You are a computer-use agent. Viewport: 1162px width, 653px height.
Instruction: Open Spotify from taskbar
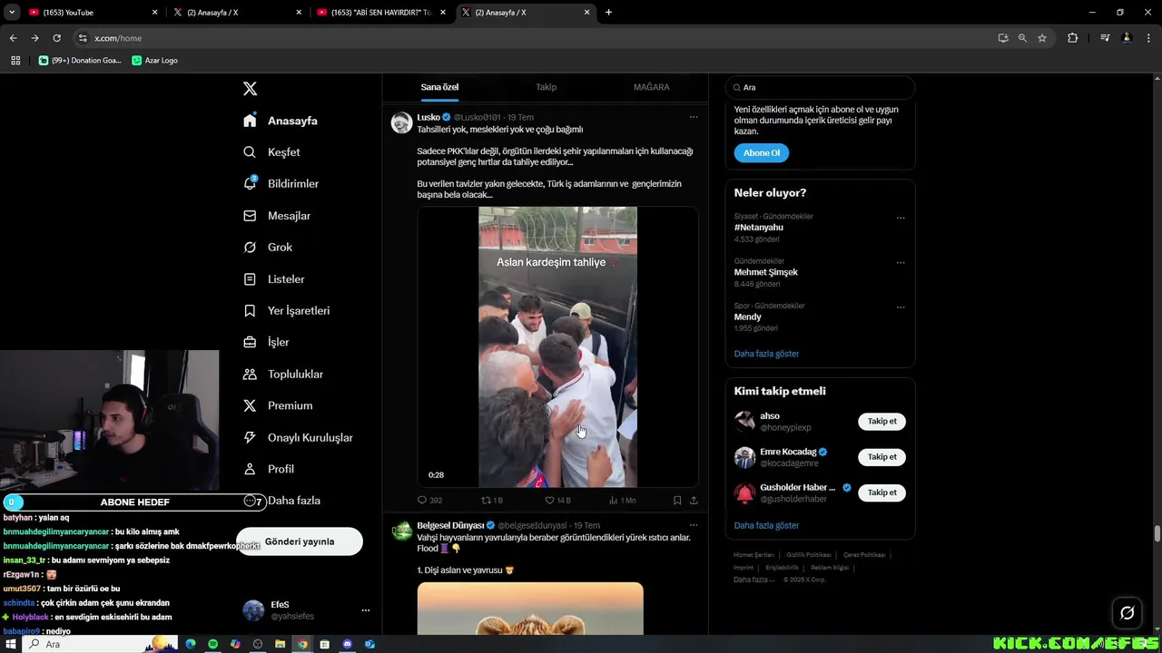coord(213,644)
